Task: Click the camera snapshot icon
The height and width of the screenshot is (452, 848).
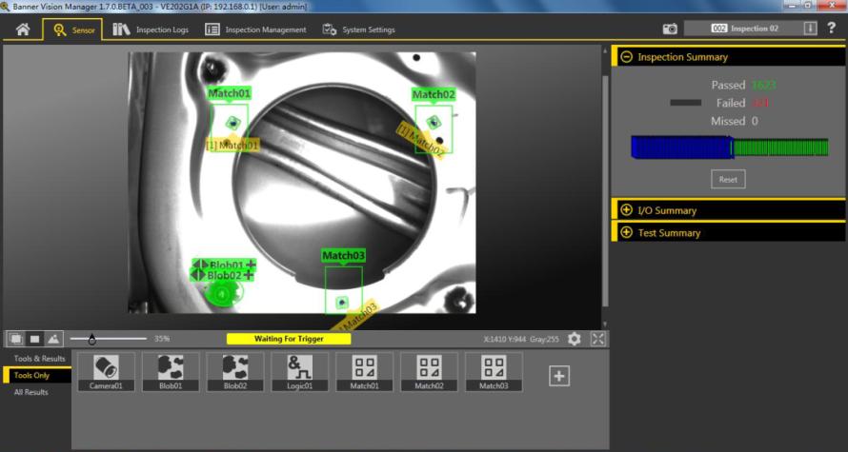Action: pyautogui.click(x=670, y=29)
